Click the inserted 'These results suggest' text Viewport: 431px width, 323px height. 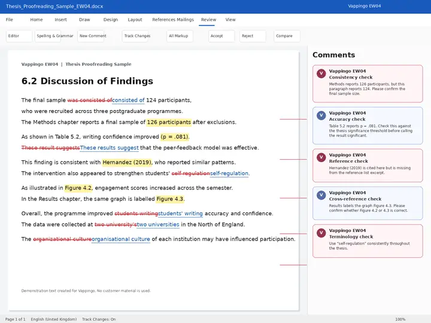109,148
